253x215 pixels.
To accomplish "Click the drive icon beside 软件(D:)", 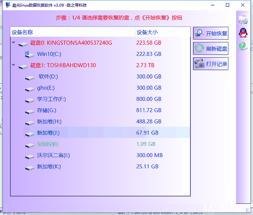I will pyautogui.click(x=30, y=78).
